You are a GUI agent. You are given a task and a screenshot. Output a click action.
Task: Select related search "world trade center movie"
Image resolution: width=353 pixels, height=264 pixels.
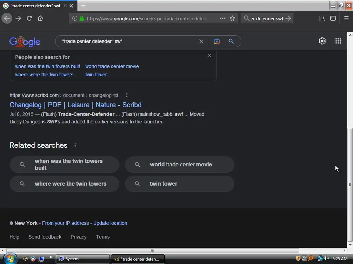click(180, 165)
